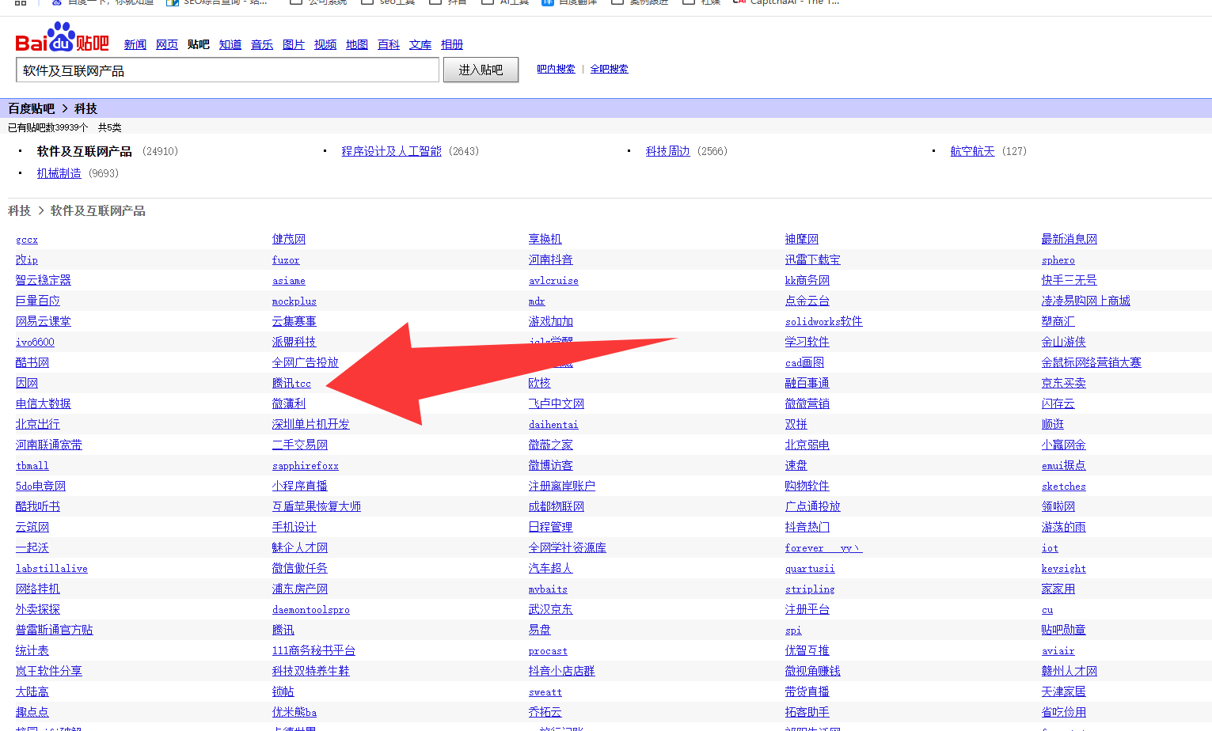Visit the solidworks软件 tieba
This screenshot has height=731, width=1212.
tap(823, 321)
